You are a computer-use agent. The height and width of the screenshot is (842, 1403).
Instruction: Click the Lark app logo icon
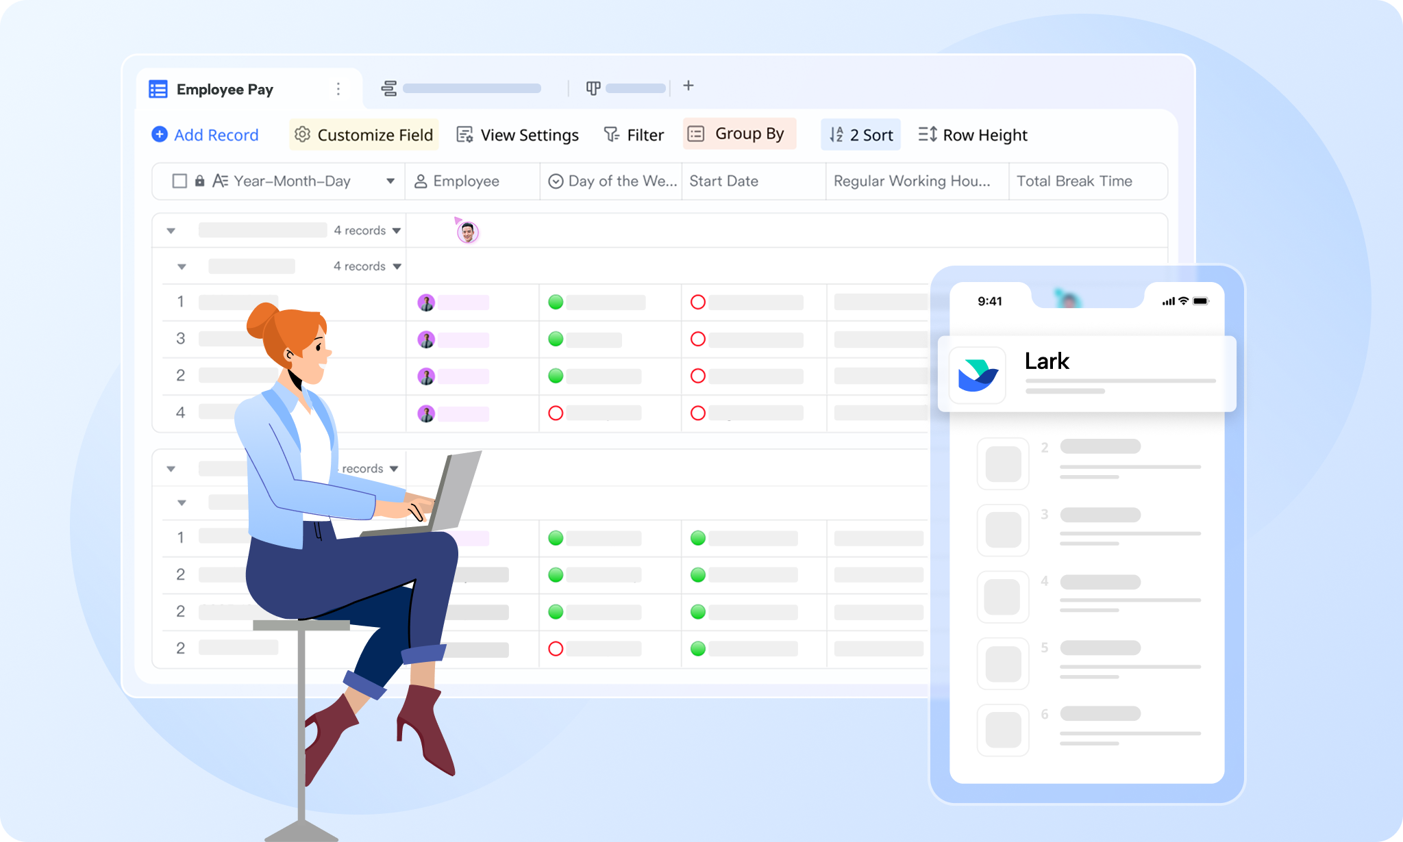point(978,375)
